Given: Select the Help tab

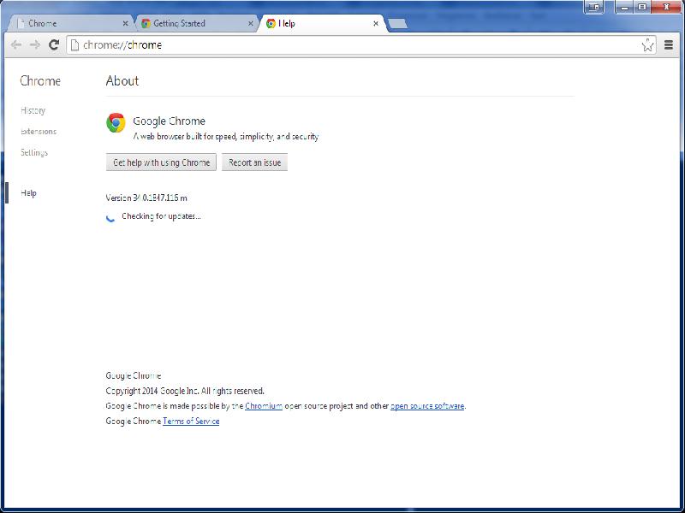Looking at the screenshot, I should (322, 24).
